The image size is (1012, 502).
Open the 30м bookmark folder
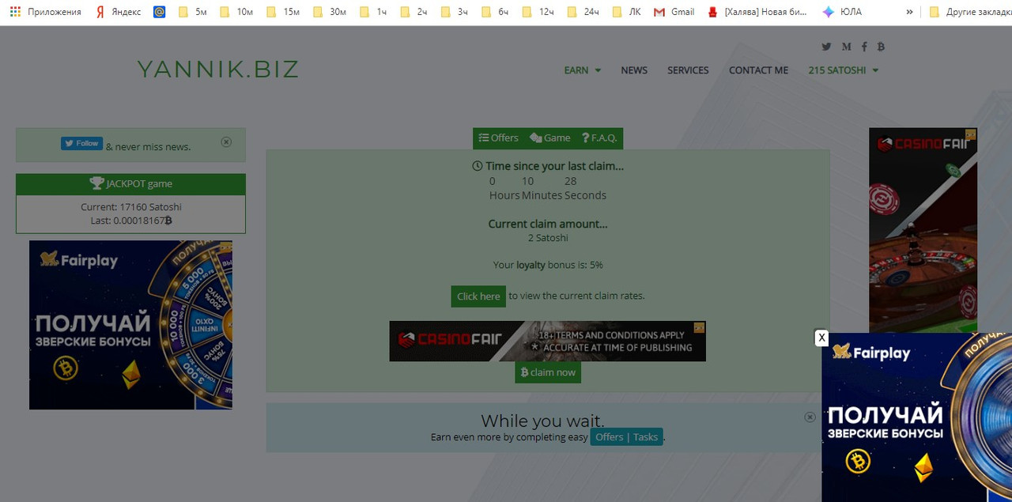(x=329, y=12)
